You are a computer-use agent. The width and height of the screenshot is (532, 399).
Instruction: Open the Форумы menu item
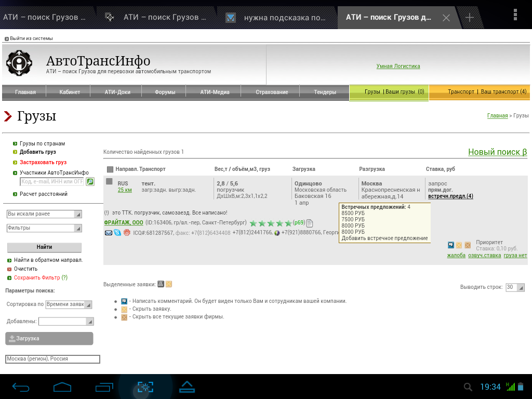tap(165, 92)
